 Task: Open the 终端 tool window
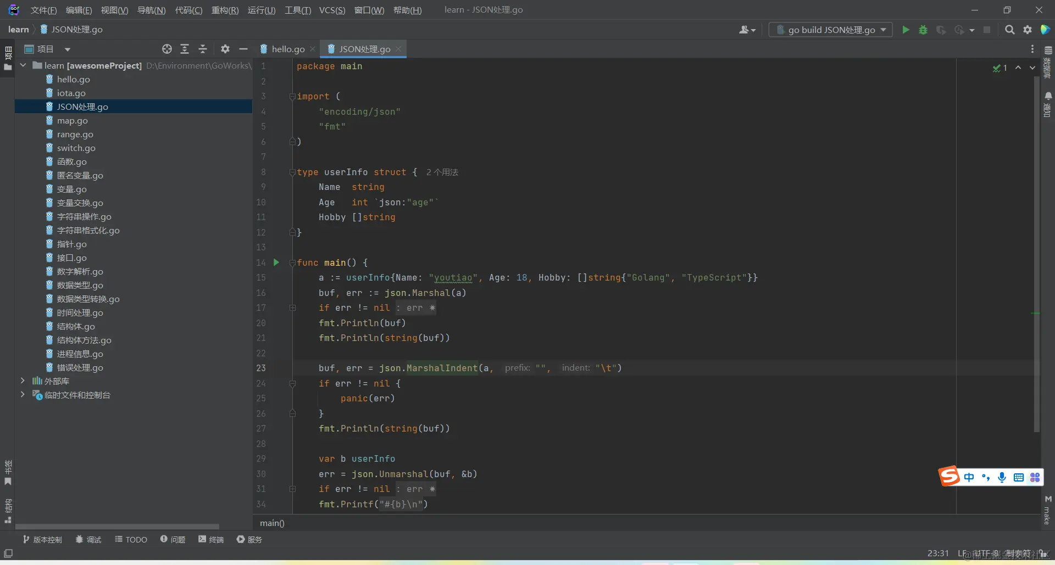tap(211, 539)
